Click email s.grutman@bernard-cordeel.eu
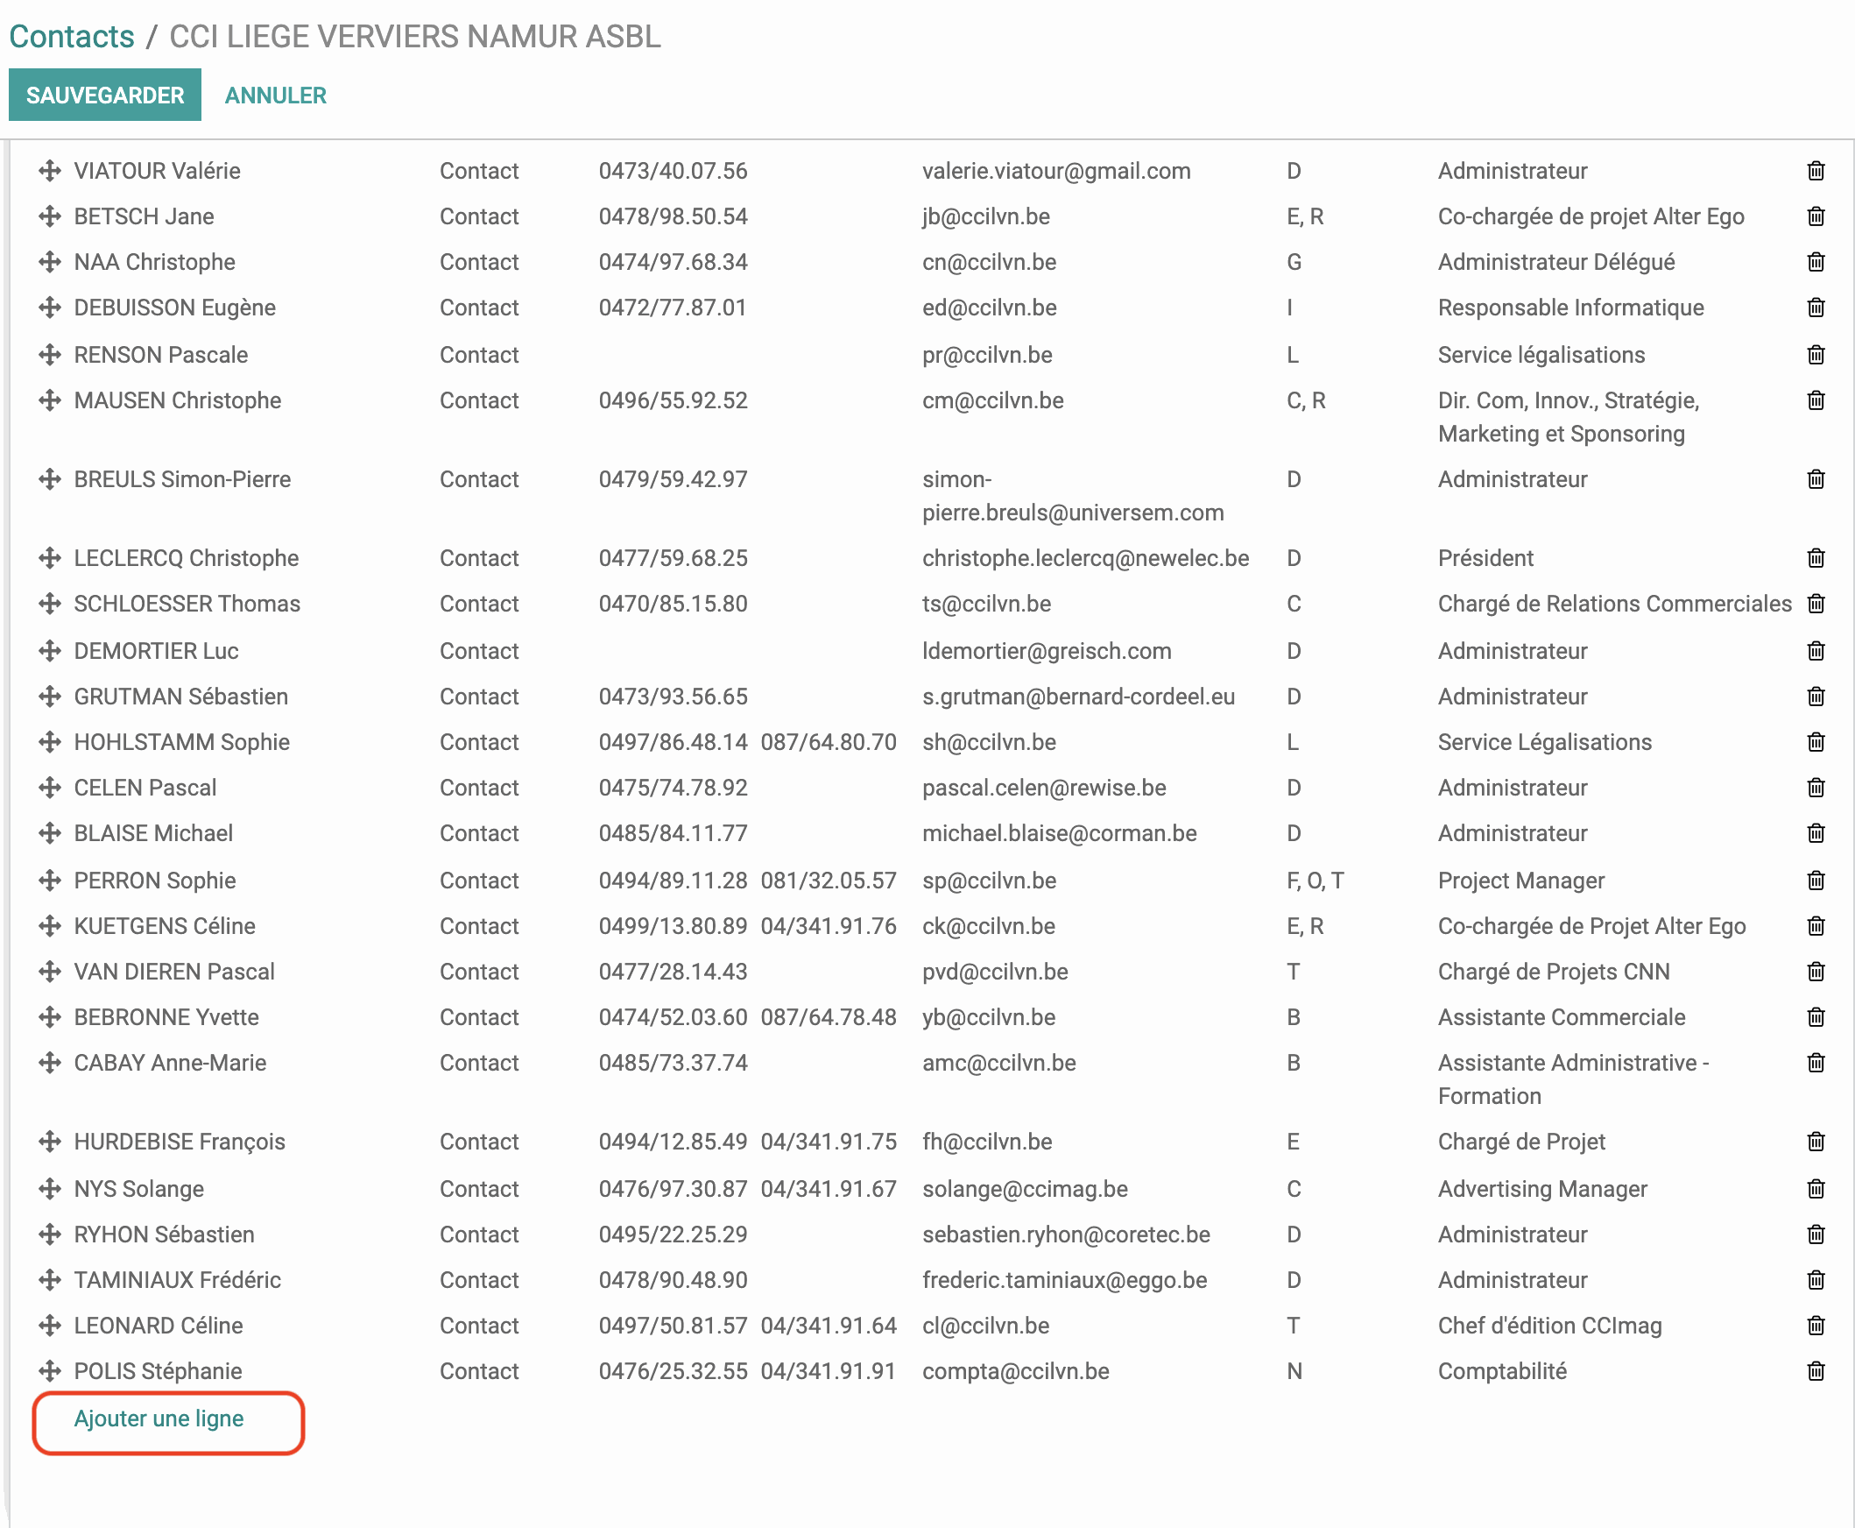This screenshot has height=1528, width=1855. click(1079, 697)
